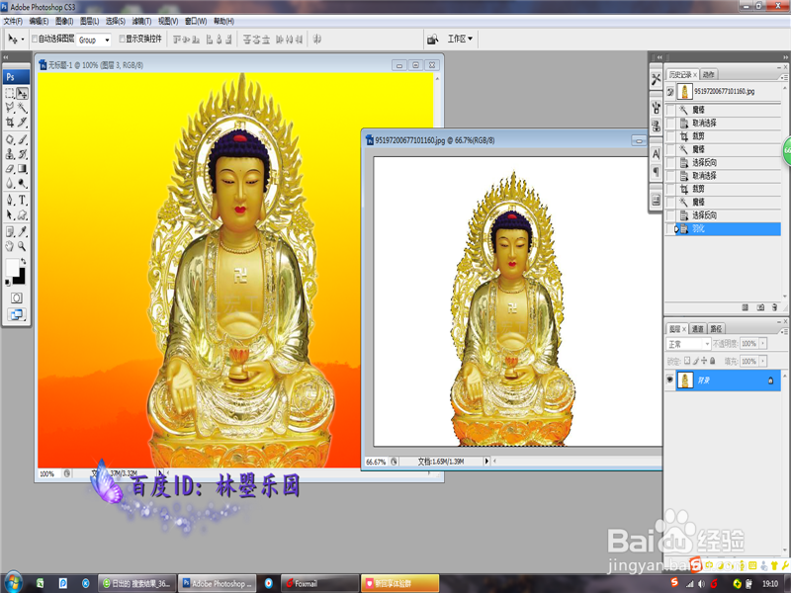
Task: Select the Clone Stamp tool
Action: 10,154
